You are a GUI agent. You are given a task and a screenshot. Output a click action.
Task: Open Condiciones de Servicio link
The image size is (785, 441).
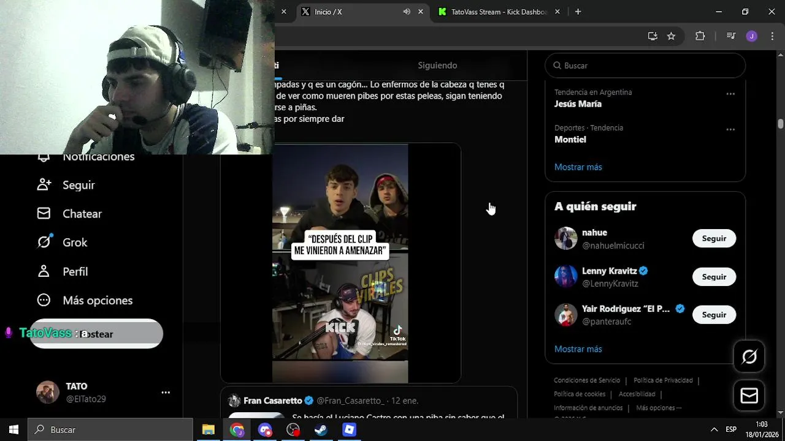click(x=587, y=380)
